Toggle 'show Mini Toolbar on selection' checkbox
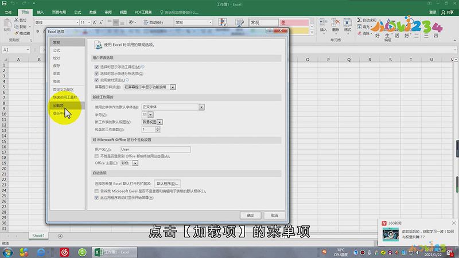 (96, 67)
